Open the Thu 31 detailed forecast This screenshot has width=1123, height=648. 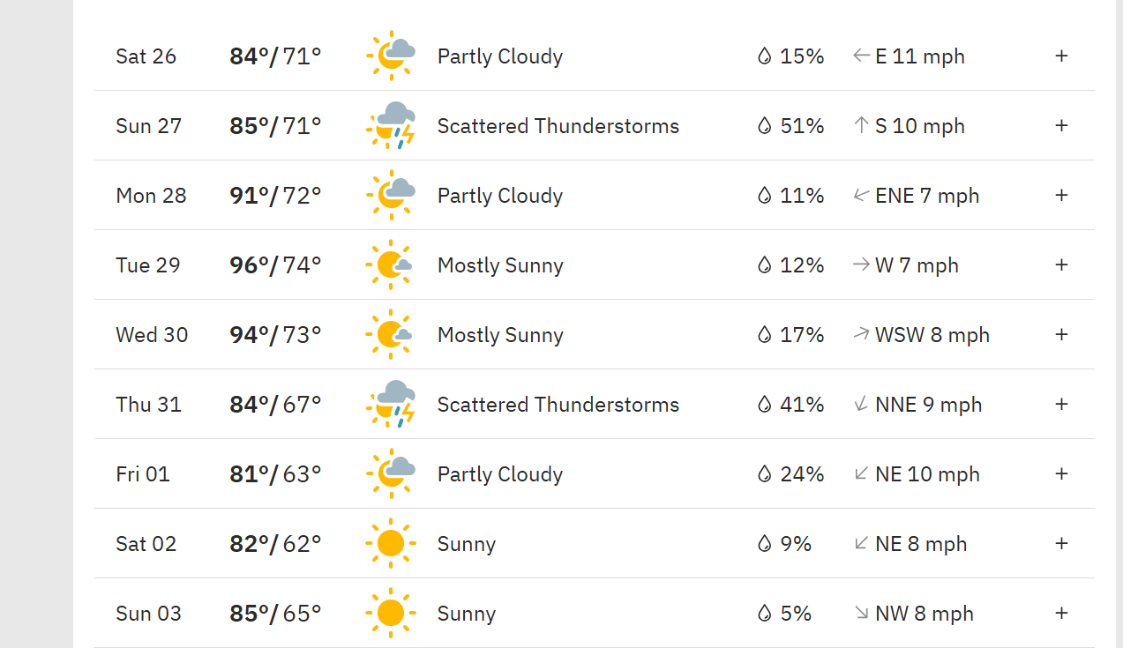click(x=1061, y=404)
